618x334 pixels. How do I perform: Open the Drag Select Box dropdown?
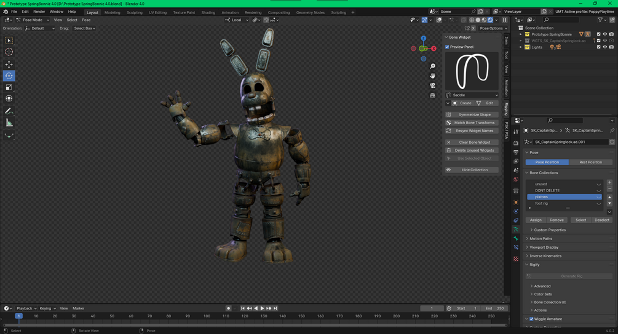pyautogui.click(x=85, y=28)
